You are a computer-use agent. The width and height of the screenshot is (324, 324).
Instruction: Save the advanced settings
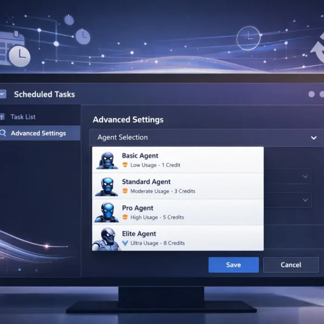[233, 265]
